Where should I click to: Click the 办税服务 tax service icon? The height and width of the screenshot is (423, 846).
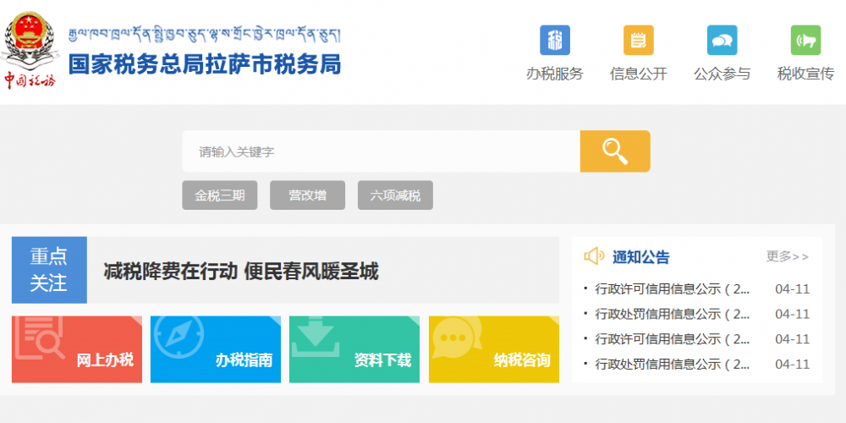coord(555,41)
